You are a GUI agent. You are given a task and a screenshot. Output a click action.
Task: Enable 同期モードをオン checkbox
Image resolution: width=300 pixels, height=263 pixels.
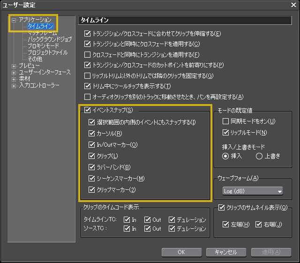pyautogui.click(x=225, y=121)
